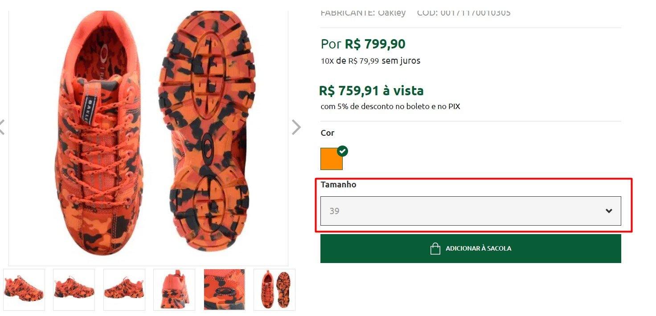Click ADICIONAR À SACOLA button

tap(471, 248)
